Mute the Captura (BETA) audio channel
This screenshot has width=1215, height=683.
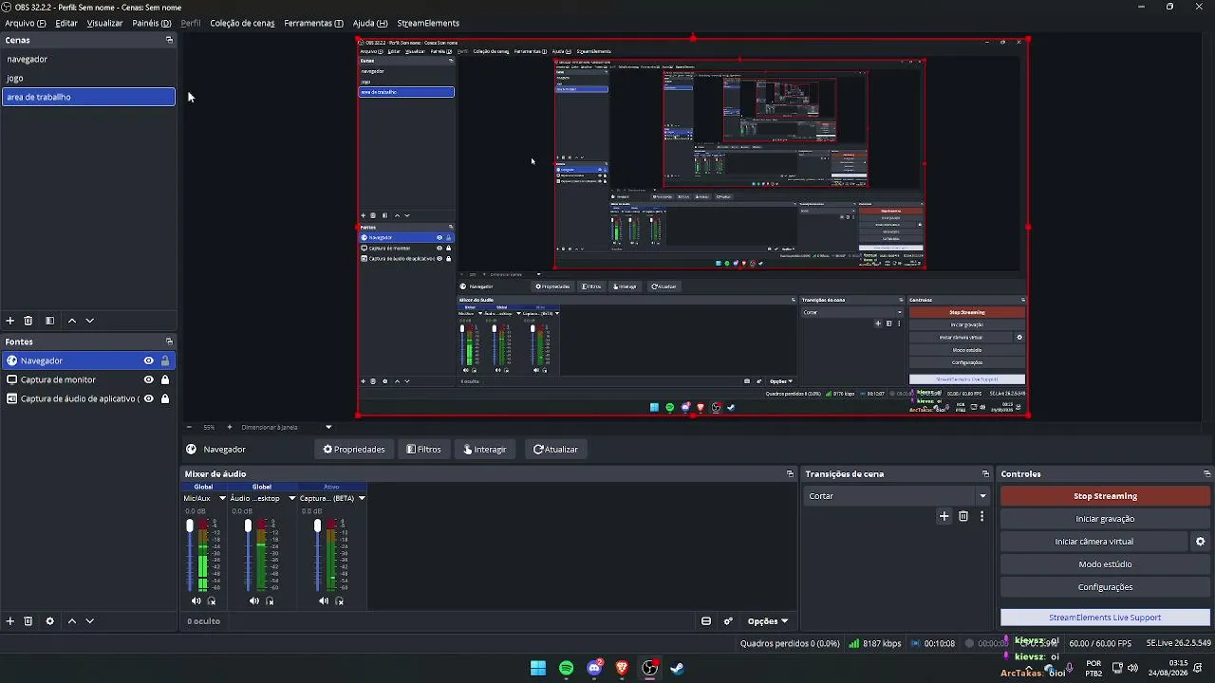pyautogui.click(x=323, y=600)
